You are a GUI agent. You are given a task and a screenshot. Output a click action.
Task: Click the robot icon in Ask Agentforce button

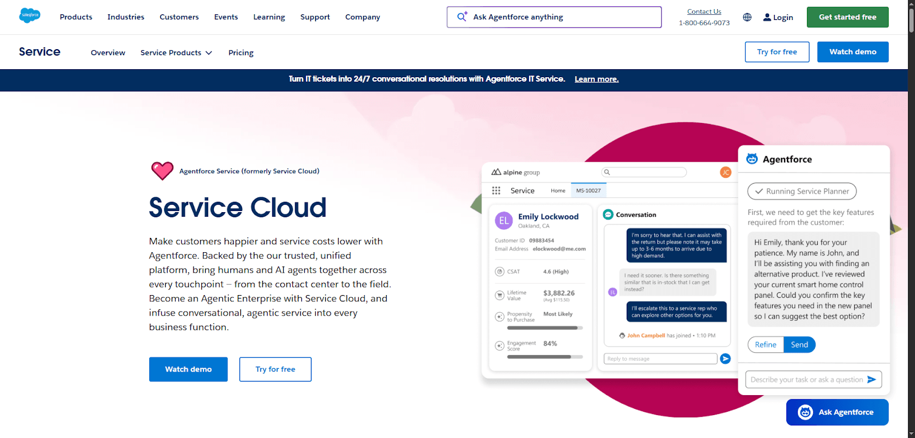coord(805,412)
